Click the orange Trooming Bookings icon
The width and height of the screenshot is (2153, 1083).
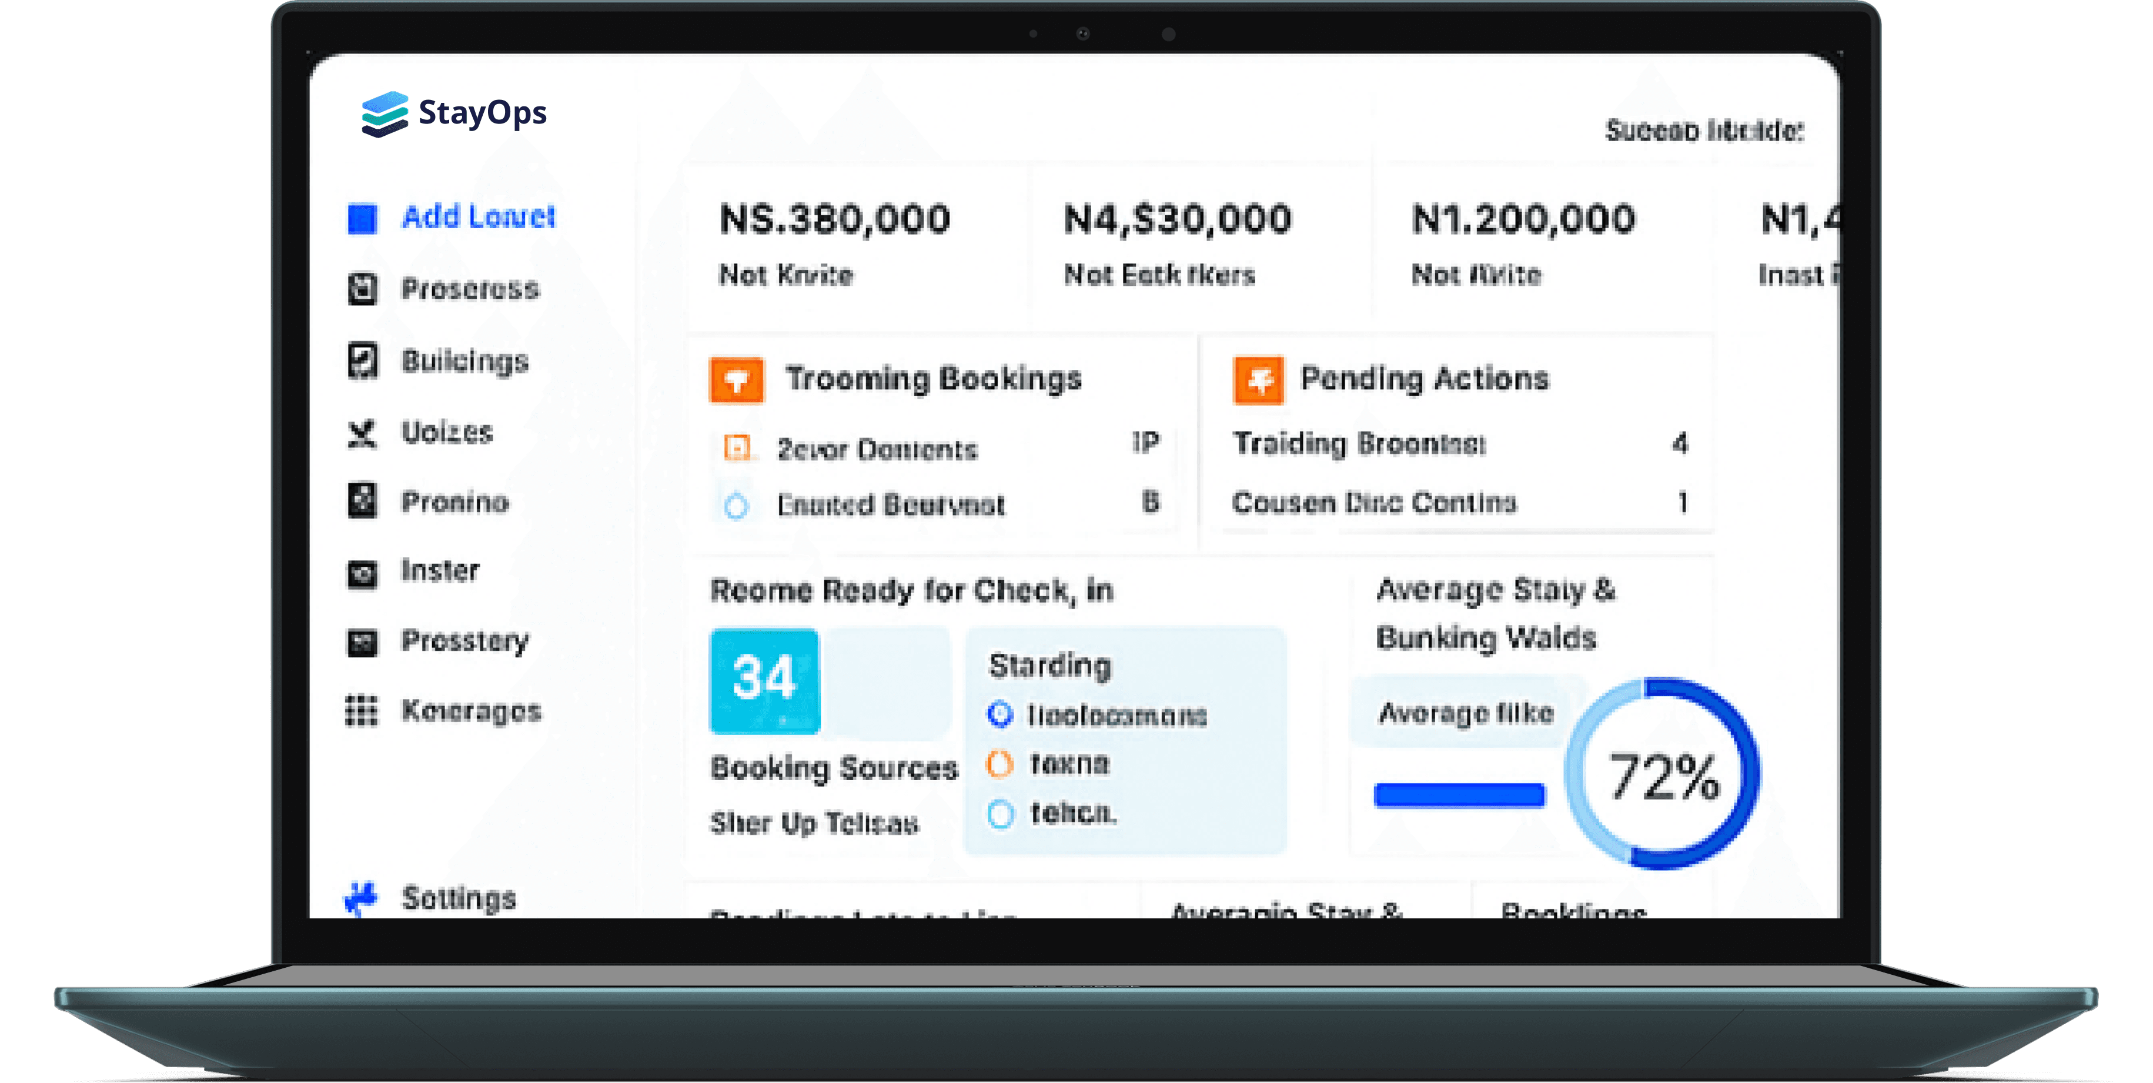(x=736, y=380)
